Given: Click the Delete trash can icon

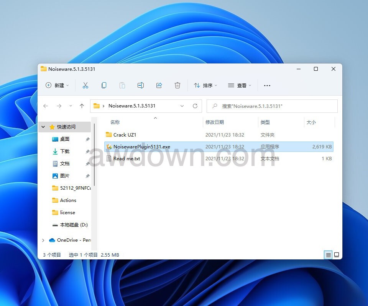Looking at the screenshot, I should click(x=177, y=85).
